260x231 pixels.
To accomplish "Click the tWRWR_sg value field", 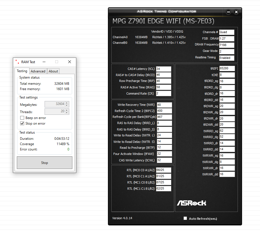I will tap(227, 156).
